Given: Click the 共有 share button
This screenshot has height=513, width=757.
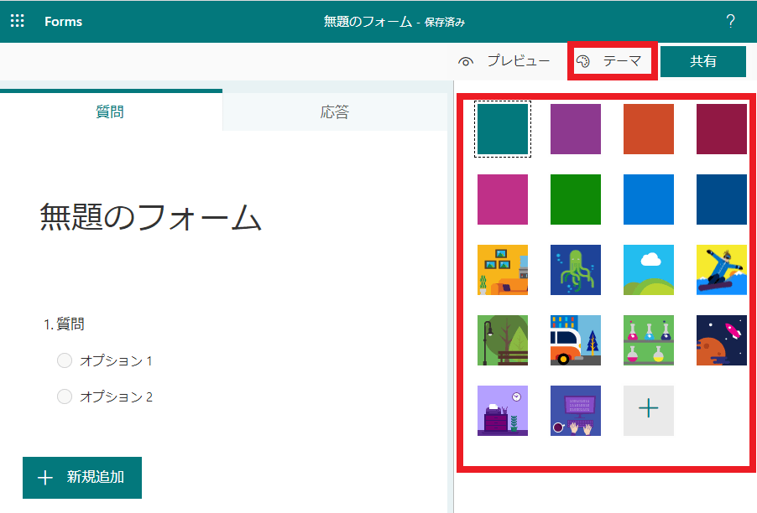Looking at the screenshot, I should point(703,61).
